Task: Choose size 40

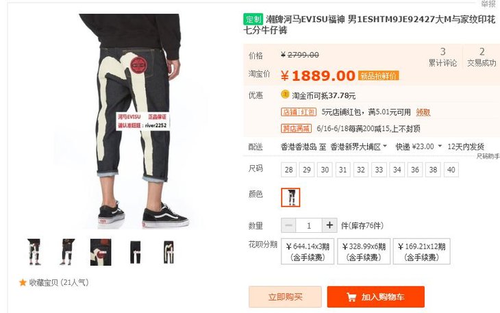Action: pyautogui.click(x=451, y=170)
